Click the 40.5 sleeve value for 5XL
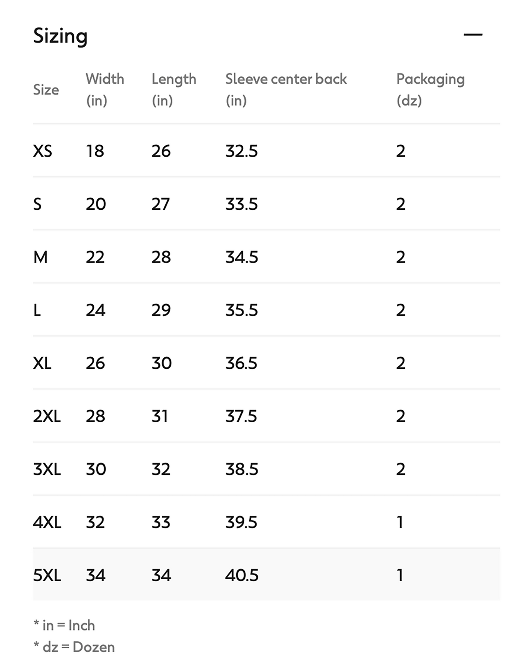The image size is (511, 672). (242, 575)
